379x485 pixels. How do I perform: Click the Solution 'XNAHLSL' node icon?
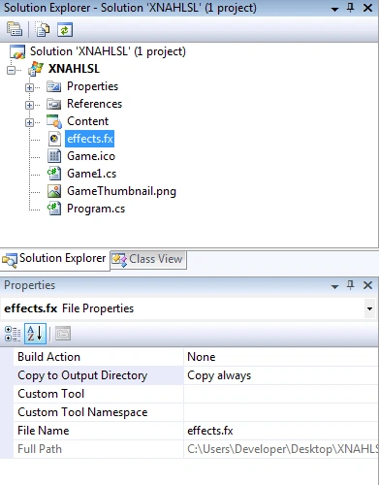(17, 51)
